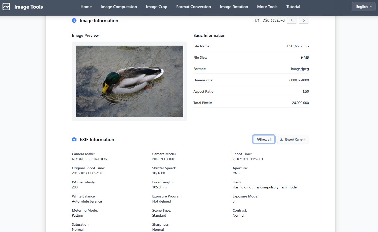
Task: Select the file size value 9 MB
Action: tap(305, 57)
